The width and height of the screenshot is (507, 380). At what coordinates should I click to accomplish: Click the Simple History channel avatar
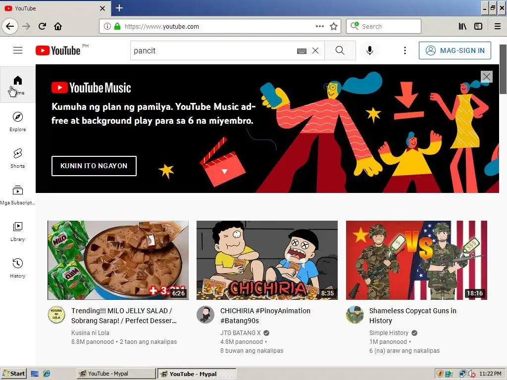coord(355,315)
